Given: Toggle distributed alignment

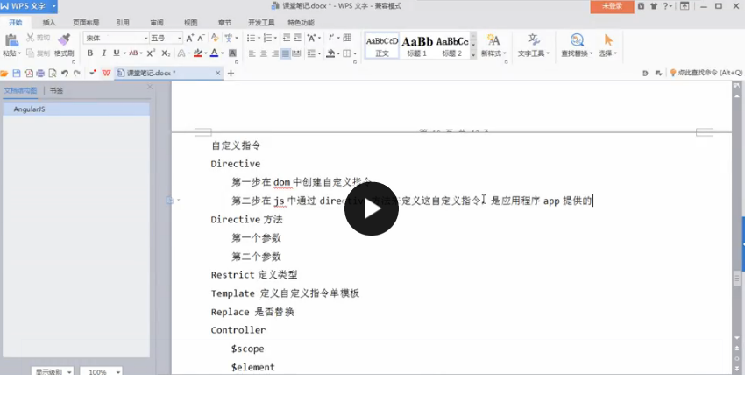Looking at the screenshot, I should coord(296,53).
